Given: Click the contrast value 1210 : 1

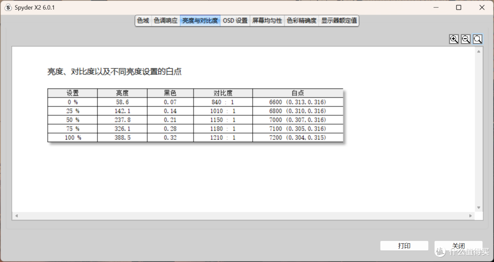Looking at the screenshot, I should [223, 137].
